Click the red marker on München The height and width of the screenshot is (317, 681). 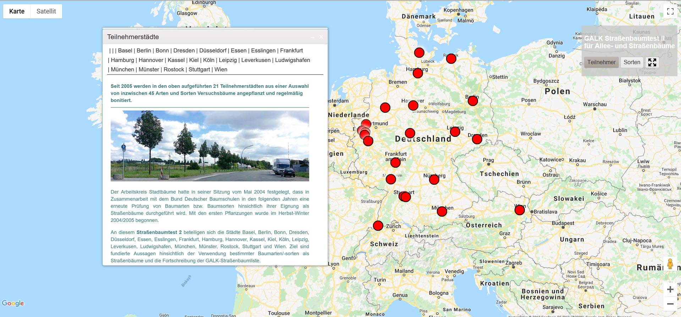(x=442, y=212)
